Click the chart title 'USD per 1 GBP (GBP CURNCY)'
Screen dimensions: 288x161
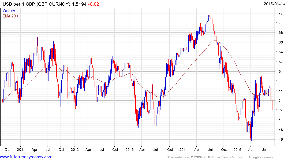tap(36, 4)
